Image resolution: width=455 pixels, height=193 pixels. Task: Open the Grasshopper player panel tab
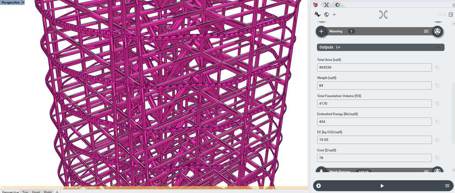pyautogui.click(x=327, y=5)
